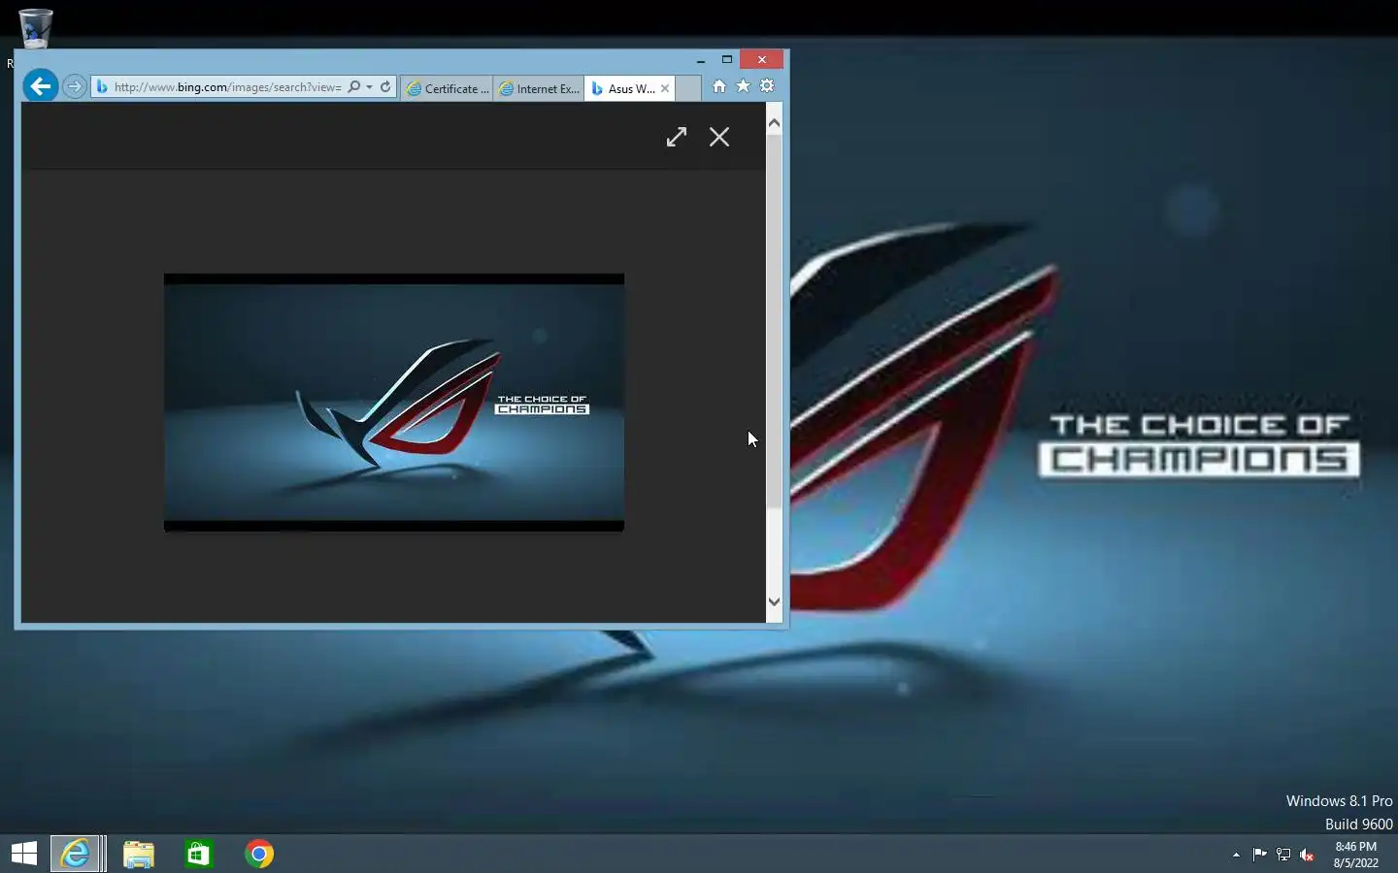Screen dimensions: 1398x873
Task: Open IE favorites star icon
Action: click(744, 86)
